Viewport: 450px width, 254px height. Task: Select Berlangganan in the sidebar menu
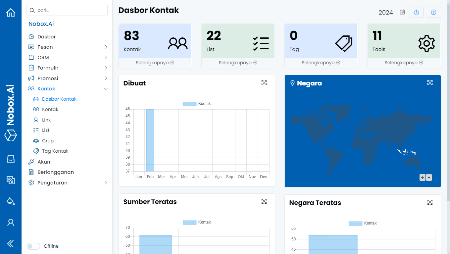tap(55, 172)
